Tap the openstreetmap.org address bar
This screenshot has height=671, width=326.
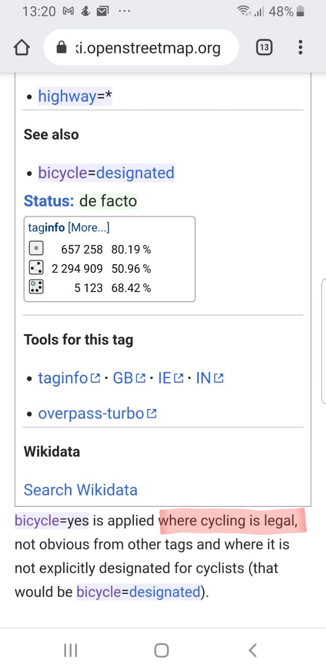(141, 48)
